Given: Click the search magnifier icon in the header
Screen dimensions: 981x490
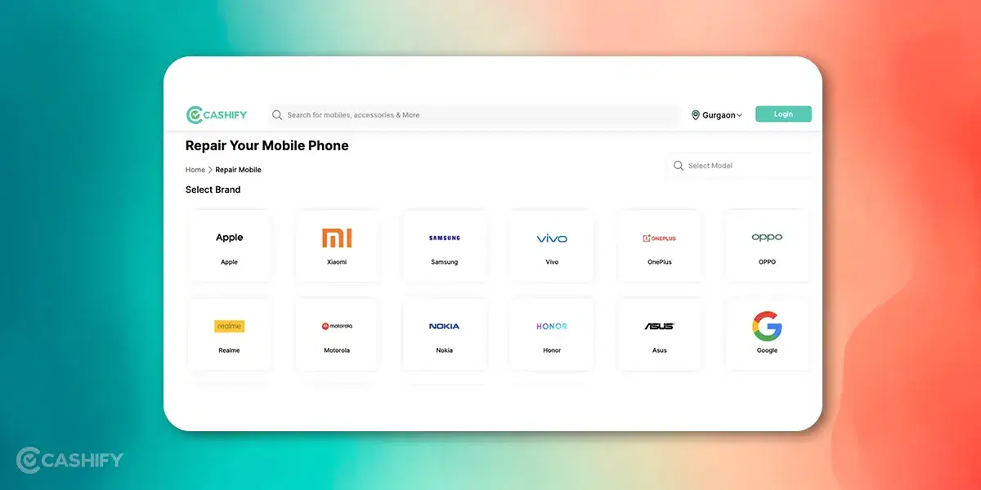Looking at the screenshot, I should tap(277, 115).
